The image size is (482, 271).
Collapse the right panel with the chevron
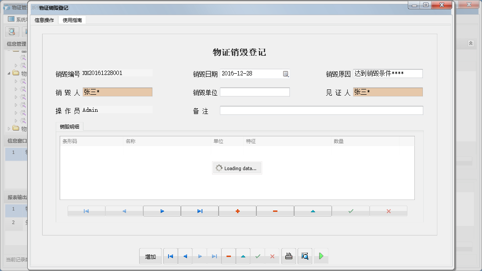471,43
